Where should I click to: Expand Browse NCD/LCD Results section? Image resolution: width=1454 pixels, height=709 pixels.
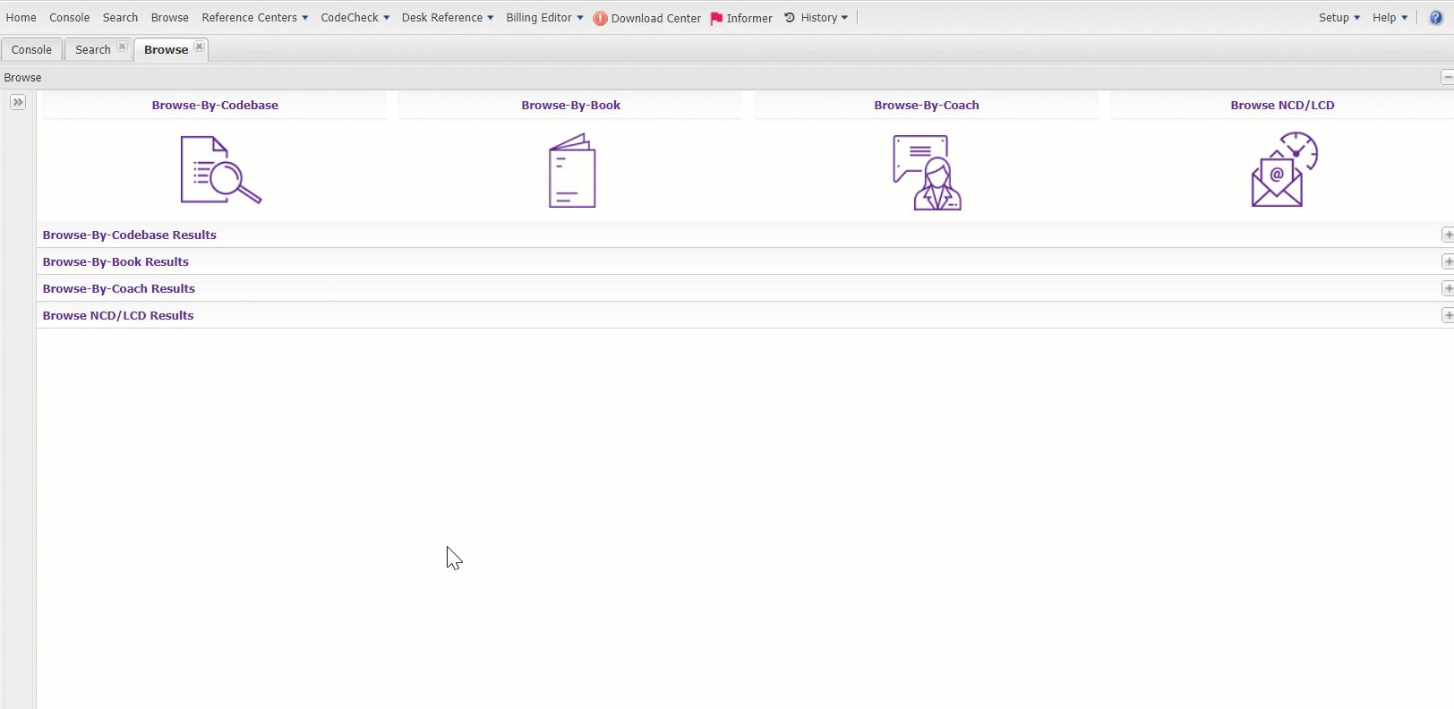(x=1447, y=315)
